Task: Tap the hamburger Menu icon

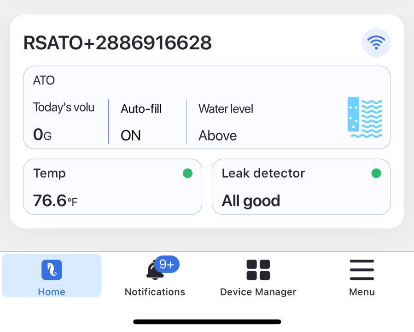Action: coord(362,270)
